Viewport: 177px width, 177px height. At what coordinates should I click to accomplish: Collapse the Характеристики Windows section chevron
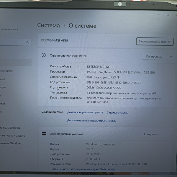point(168,134)
